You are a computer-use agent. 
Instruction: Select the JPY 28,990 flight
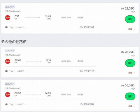130,63
